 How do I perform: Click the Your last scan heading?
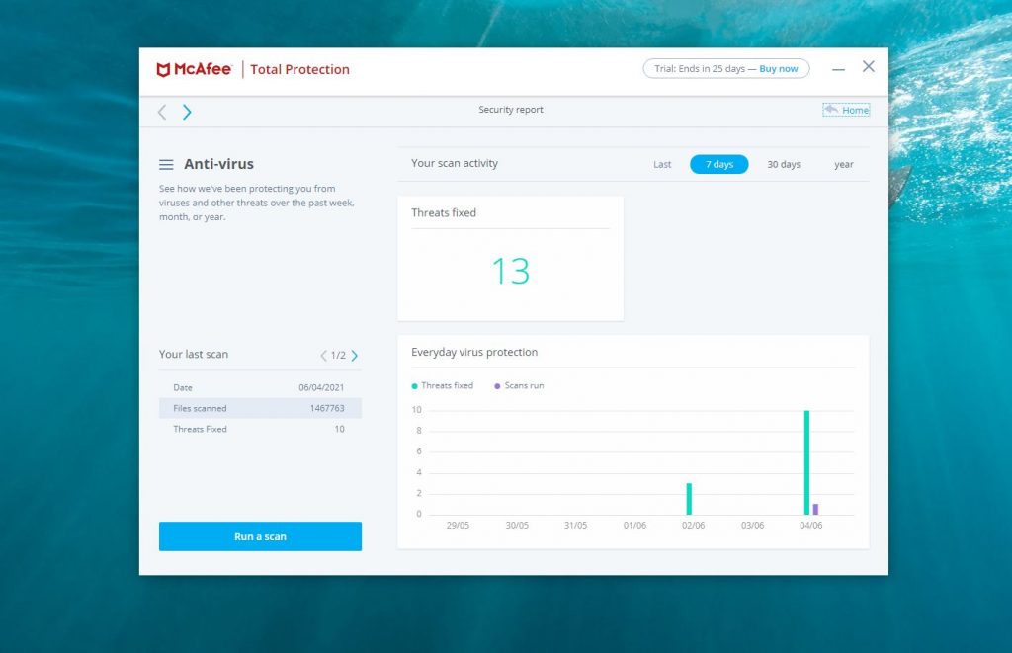click(194, 355)
